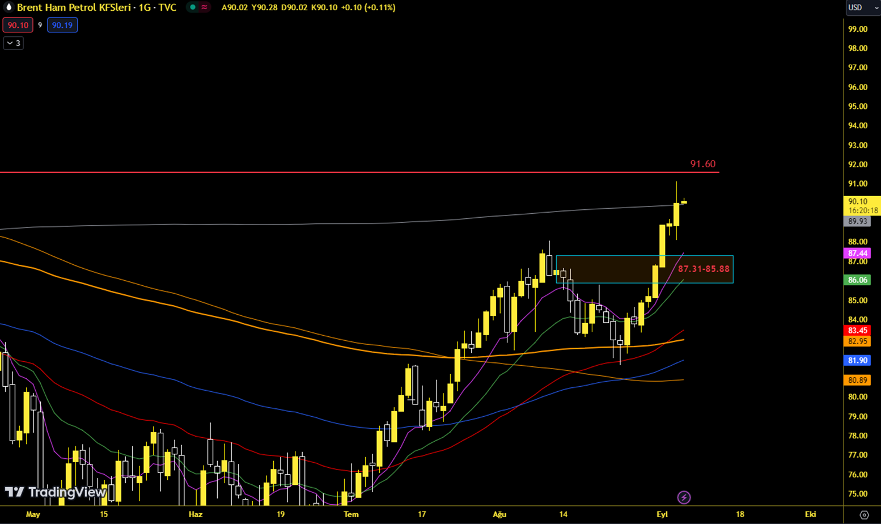Viewport: 881px width, 524px height.
Task: Click the Haz label on time axis
Action: pyautogui.click(x=195, y=514)
